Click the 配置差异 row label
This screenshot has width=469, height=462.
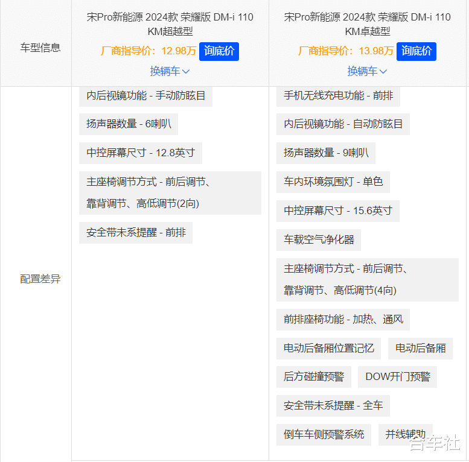click(40, 279)
